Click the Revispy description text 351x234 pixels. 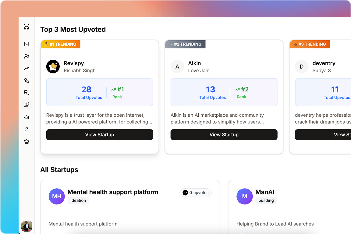coord(99,119)
